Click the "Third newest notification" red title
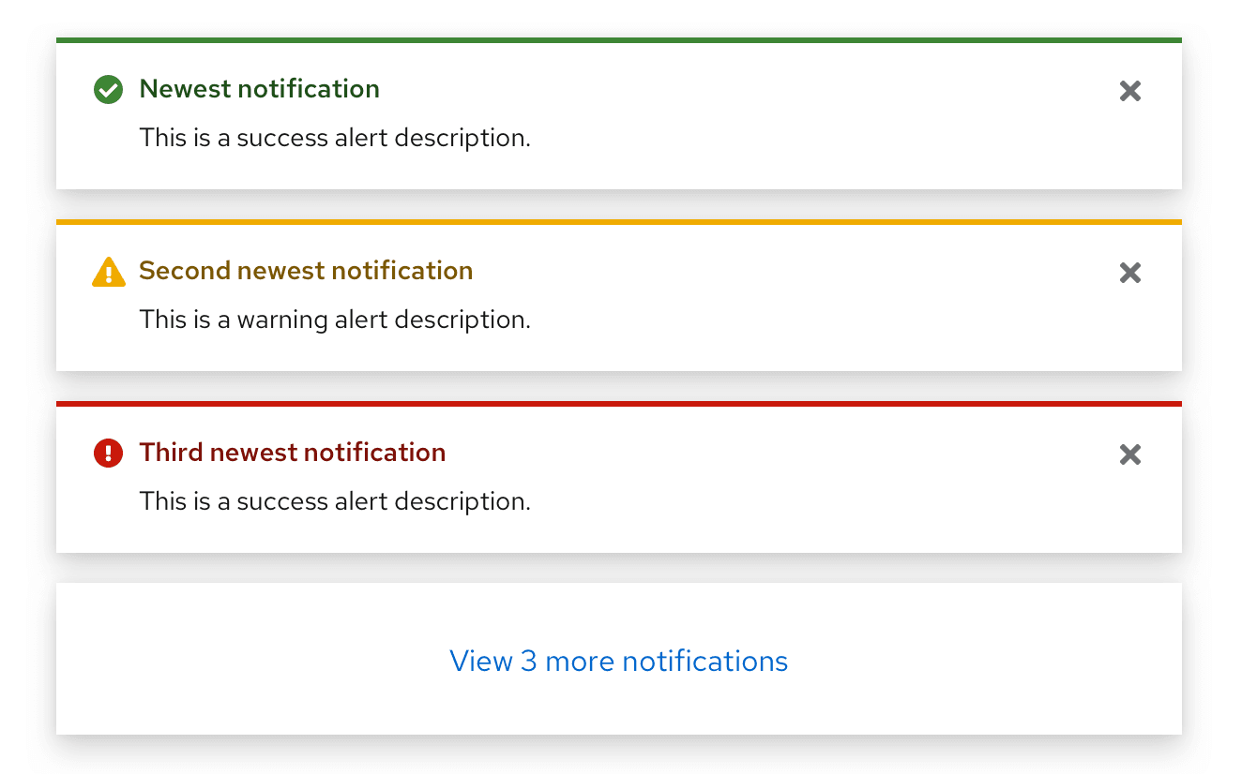Screen dimensions: 1242x774 tap(292, 453)
